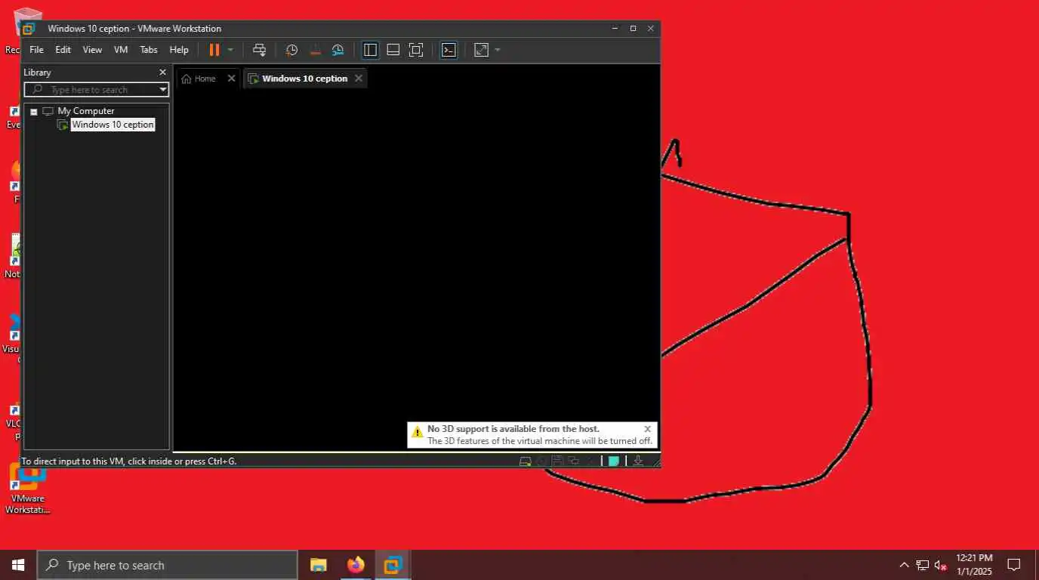Click the yellow warning triangle icon
This screenshot has height=580, width=1039.
pyautogui.click(x=417, y=432)
